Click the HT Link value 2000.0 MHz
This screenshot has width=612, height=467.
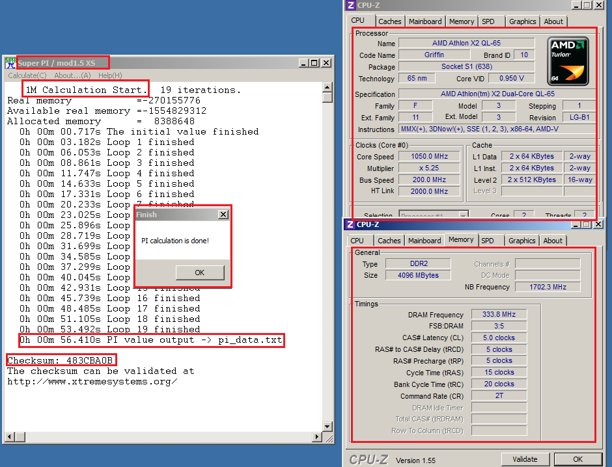click(429, 191)
